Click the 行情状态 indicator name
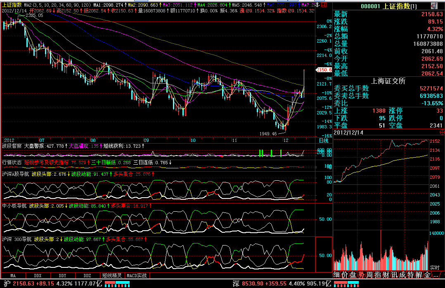 pos(12,162)
